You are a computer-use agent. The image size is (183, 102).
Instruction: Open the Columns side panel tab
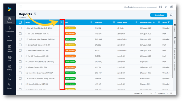[175, 28]
